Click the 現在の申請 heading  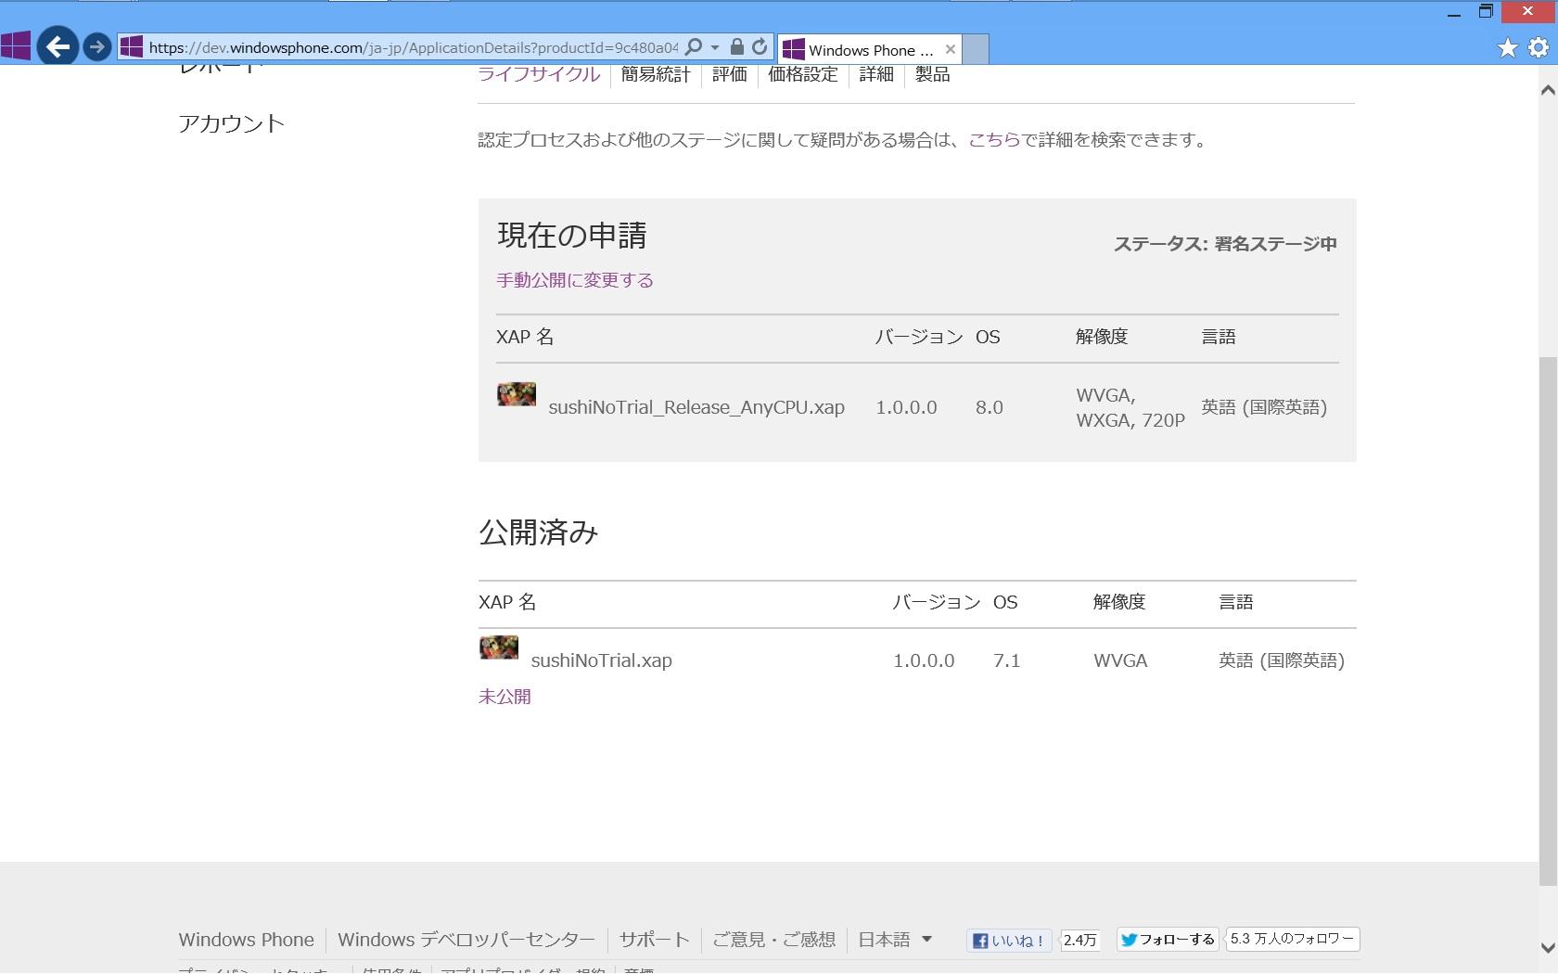[572, 236]
